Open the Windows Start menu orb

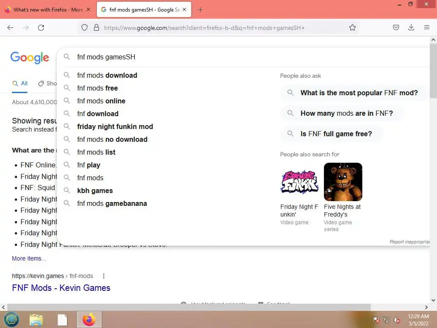pos(12,319)
